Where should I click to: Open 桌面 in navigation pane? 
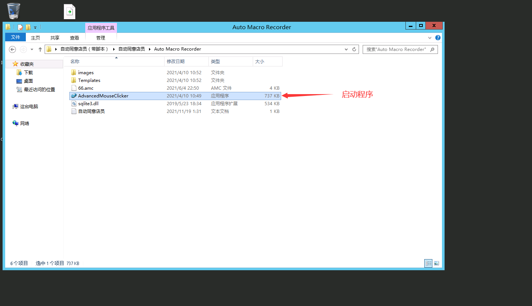(x=28, y=81)
